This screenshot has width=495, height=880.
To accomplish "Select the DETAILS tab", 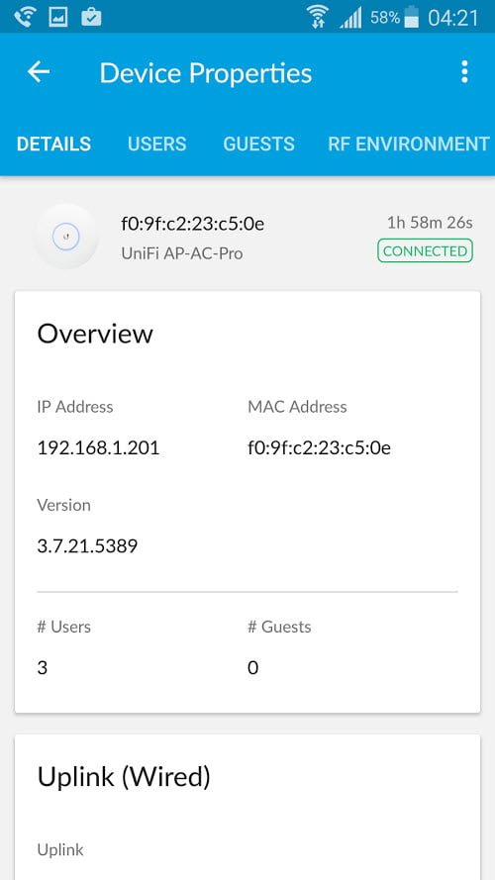I will point(53,145).
